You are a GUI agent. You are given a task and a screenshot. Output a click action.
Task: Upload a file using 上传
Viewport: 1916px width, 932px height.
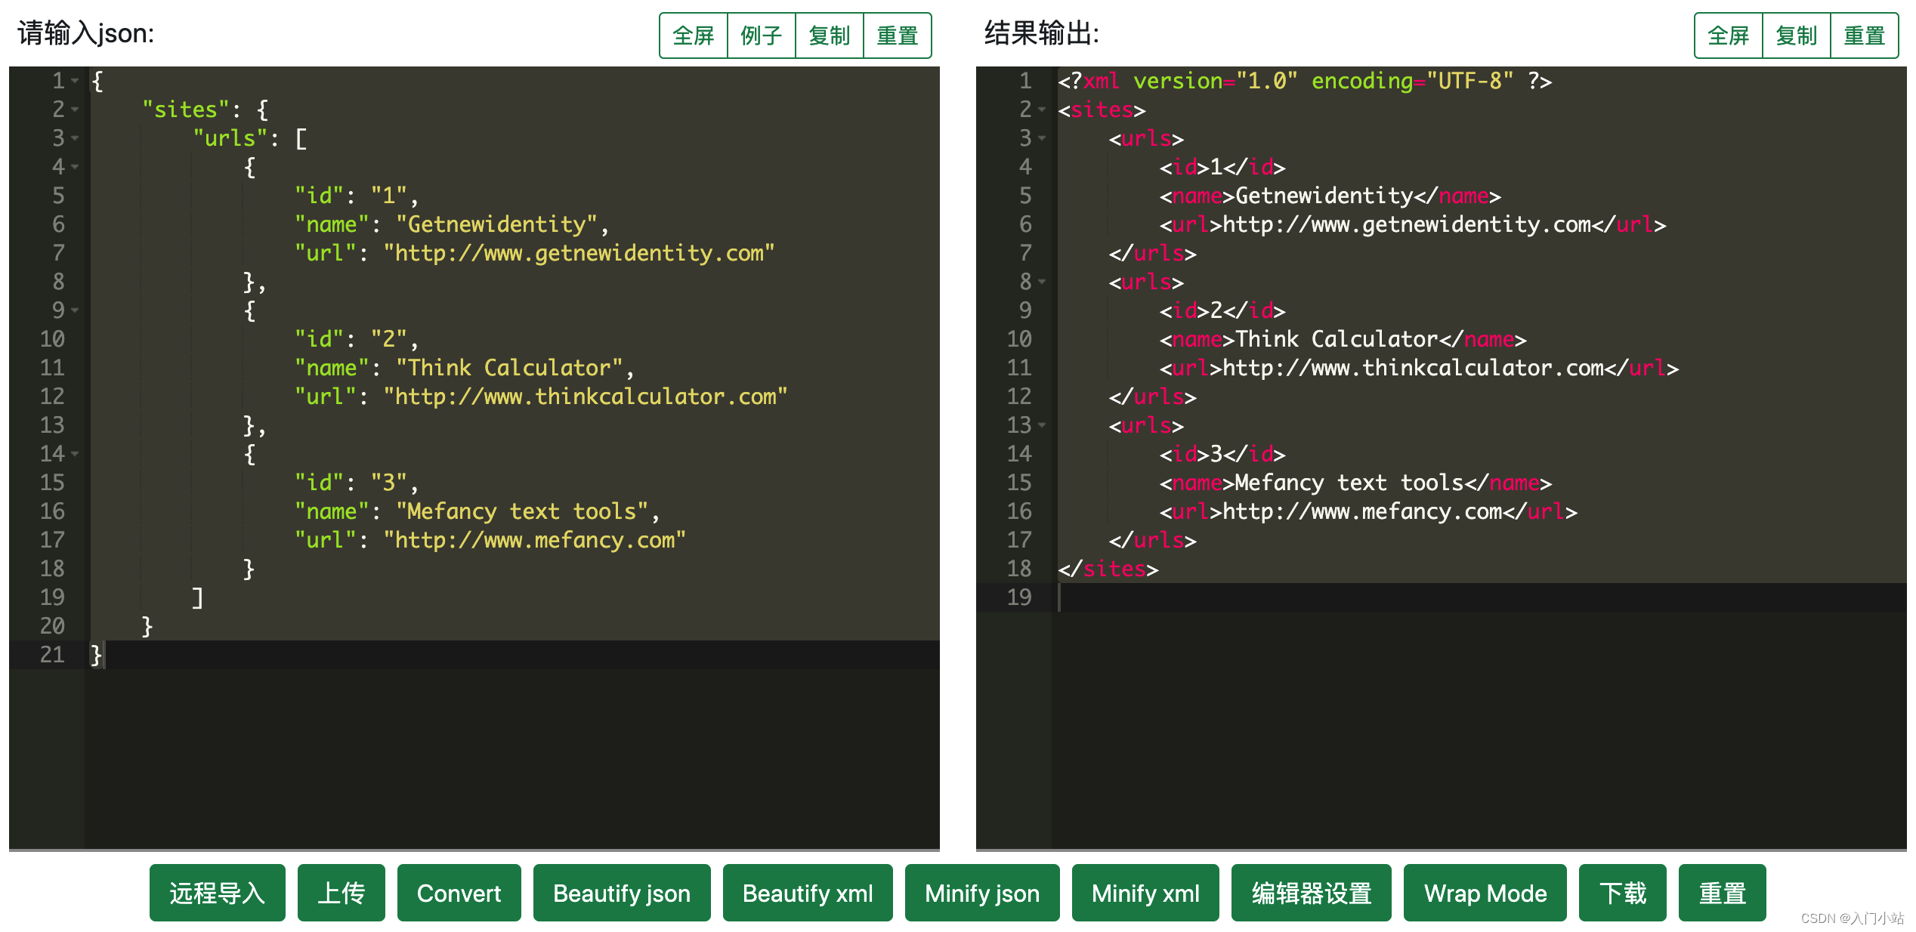[x=341, y=893]
